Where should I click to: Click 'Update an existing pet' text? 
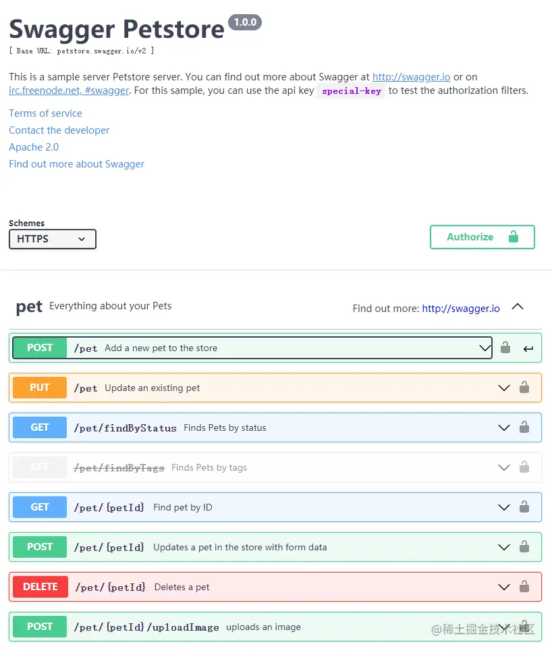pyautogui.click(x=152, y=388)
